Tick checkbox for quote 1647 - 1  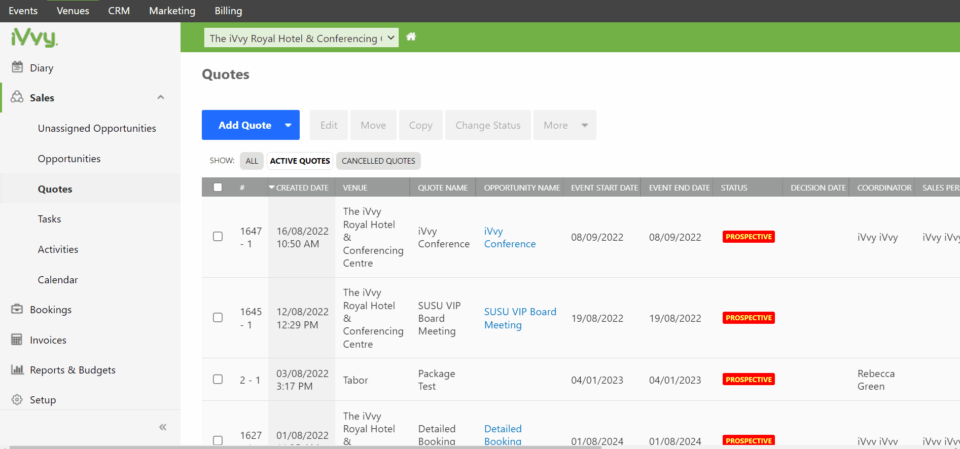218,236
